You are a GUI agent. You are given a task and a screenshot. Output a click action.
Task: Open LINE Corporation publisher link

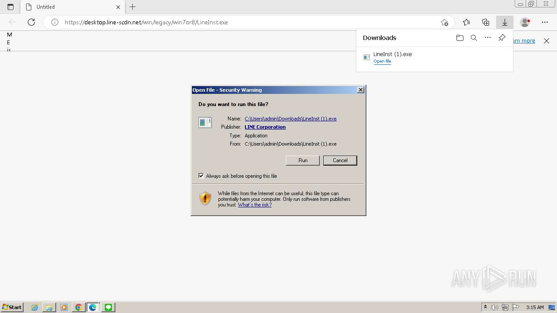click(265, 127)
